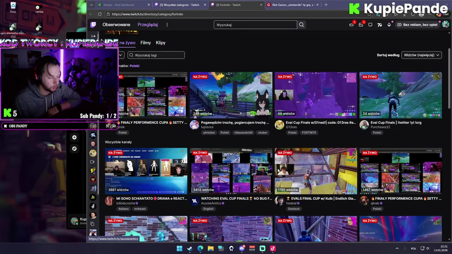452x254 pixels.
Task: Expand the sidebar with arrow icon
Action: [93, 36]
